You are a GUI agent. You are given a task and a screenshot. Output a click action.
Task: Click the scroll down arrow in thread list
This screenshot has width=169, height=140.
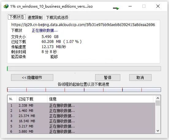(x=158, y=131)
